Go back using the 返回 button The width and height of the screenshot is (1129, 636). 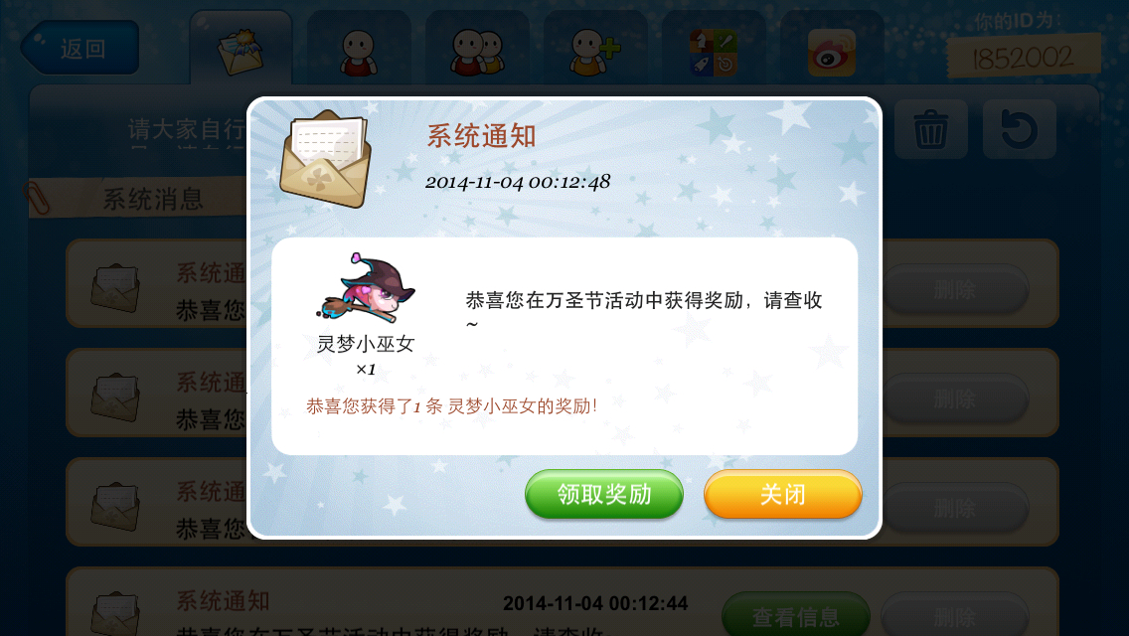(x=80, y=49)
